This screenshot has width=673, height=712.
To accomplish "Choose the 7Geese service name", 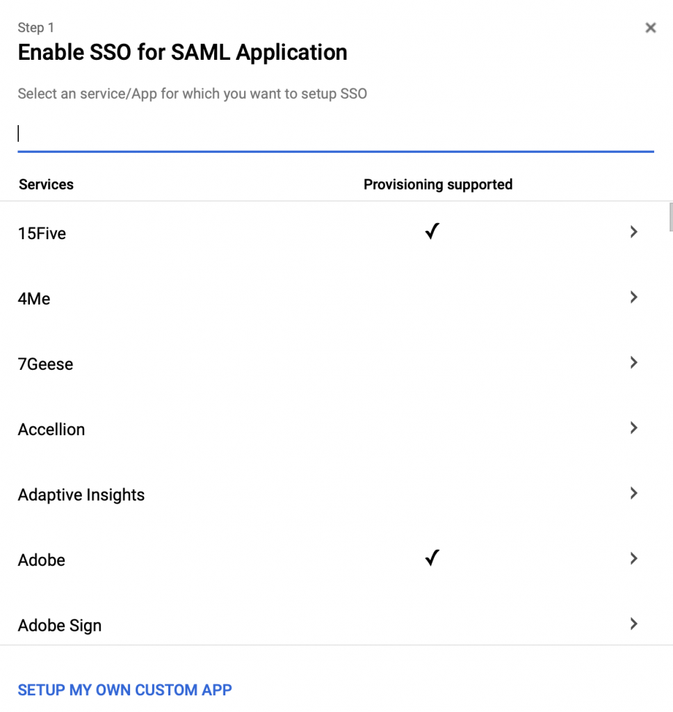I will tap(45, 364).
